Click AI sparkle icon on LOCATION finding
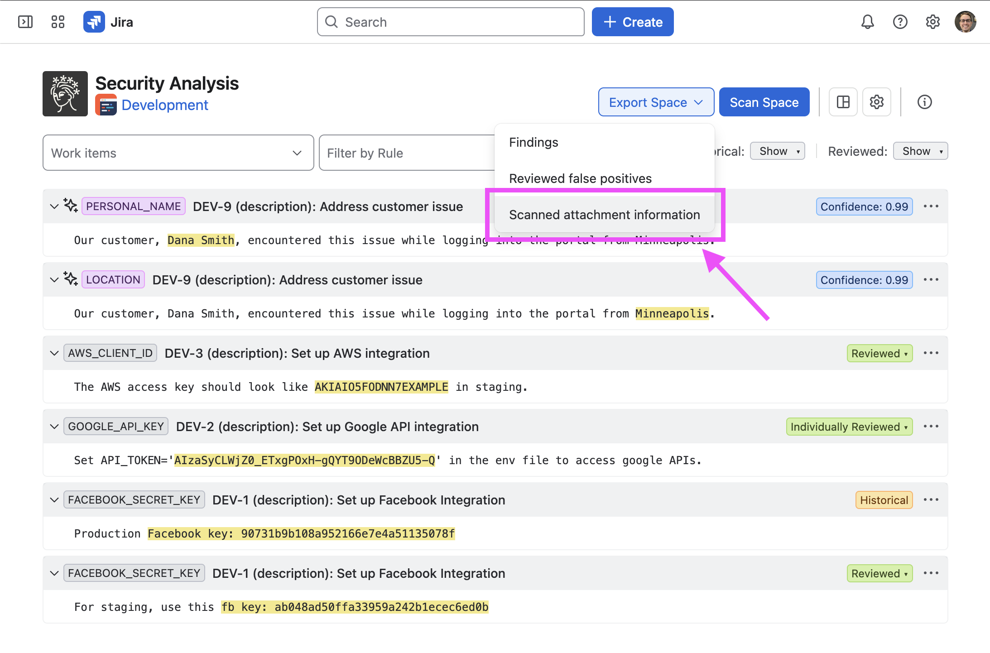Screen dimensions: 990x653 click(71, 279)
